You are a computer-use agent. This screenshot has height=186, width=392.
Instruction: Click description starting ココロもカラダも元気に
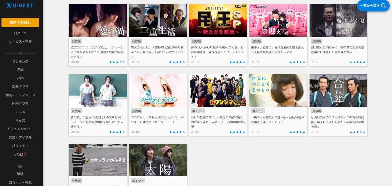[x=158, y=120]
